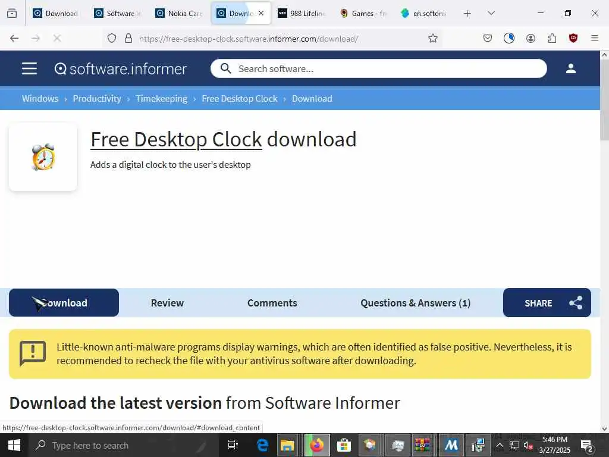
Task: Go to Productivity breadcrumb link
Action: [x=97, y=99]
